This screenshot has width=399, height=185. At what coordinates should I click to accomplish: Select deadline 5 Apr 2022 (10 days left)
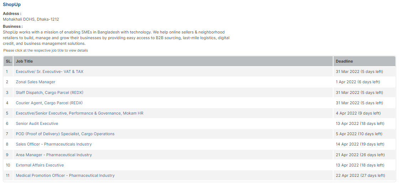pyautogui.click(x=359, y=134)
